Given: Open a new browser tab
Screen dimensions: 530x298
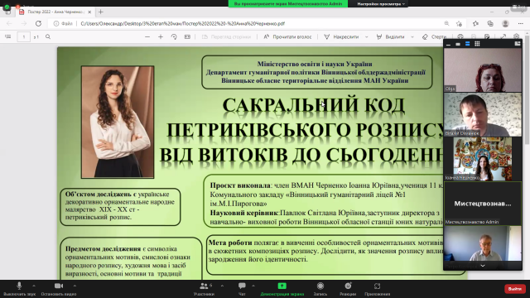Looking at the screenshot, I should [x=101, y=12].
